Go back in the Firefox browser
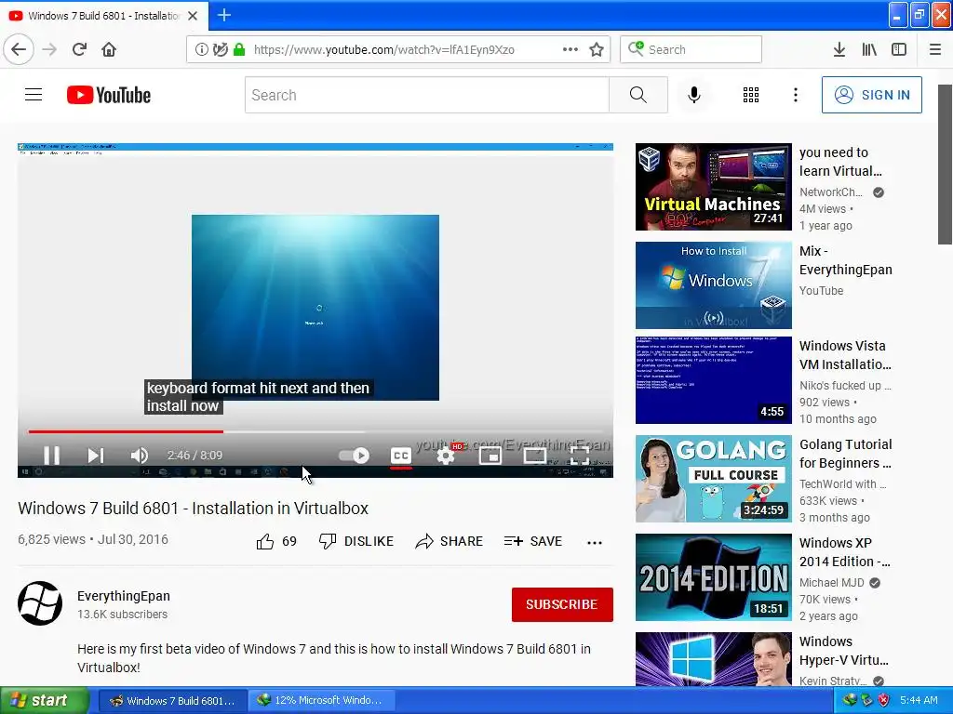Screen dimensions: 953x714 19,49
